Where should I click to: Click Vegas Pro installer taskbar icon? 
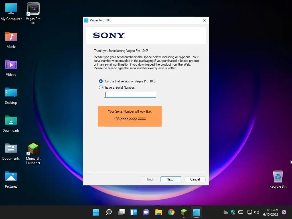pyautogui.click(x=196, y=212)
